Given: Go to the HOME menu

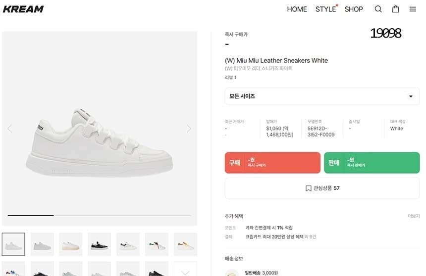Looking at the screenshot, I should coord(297,9).
